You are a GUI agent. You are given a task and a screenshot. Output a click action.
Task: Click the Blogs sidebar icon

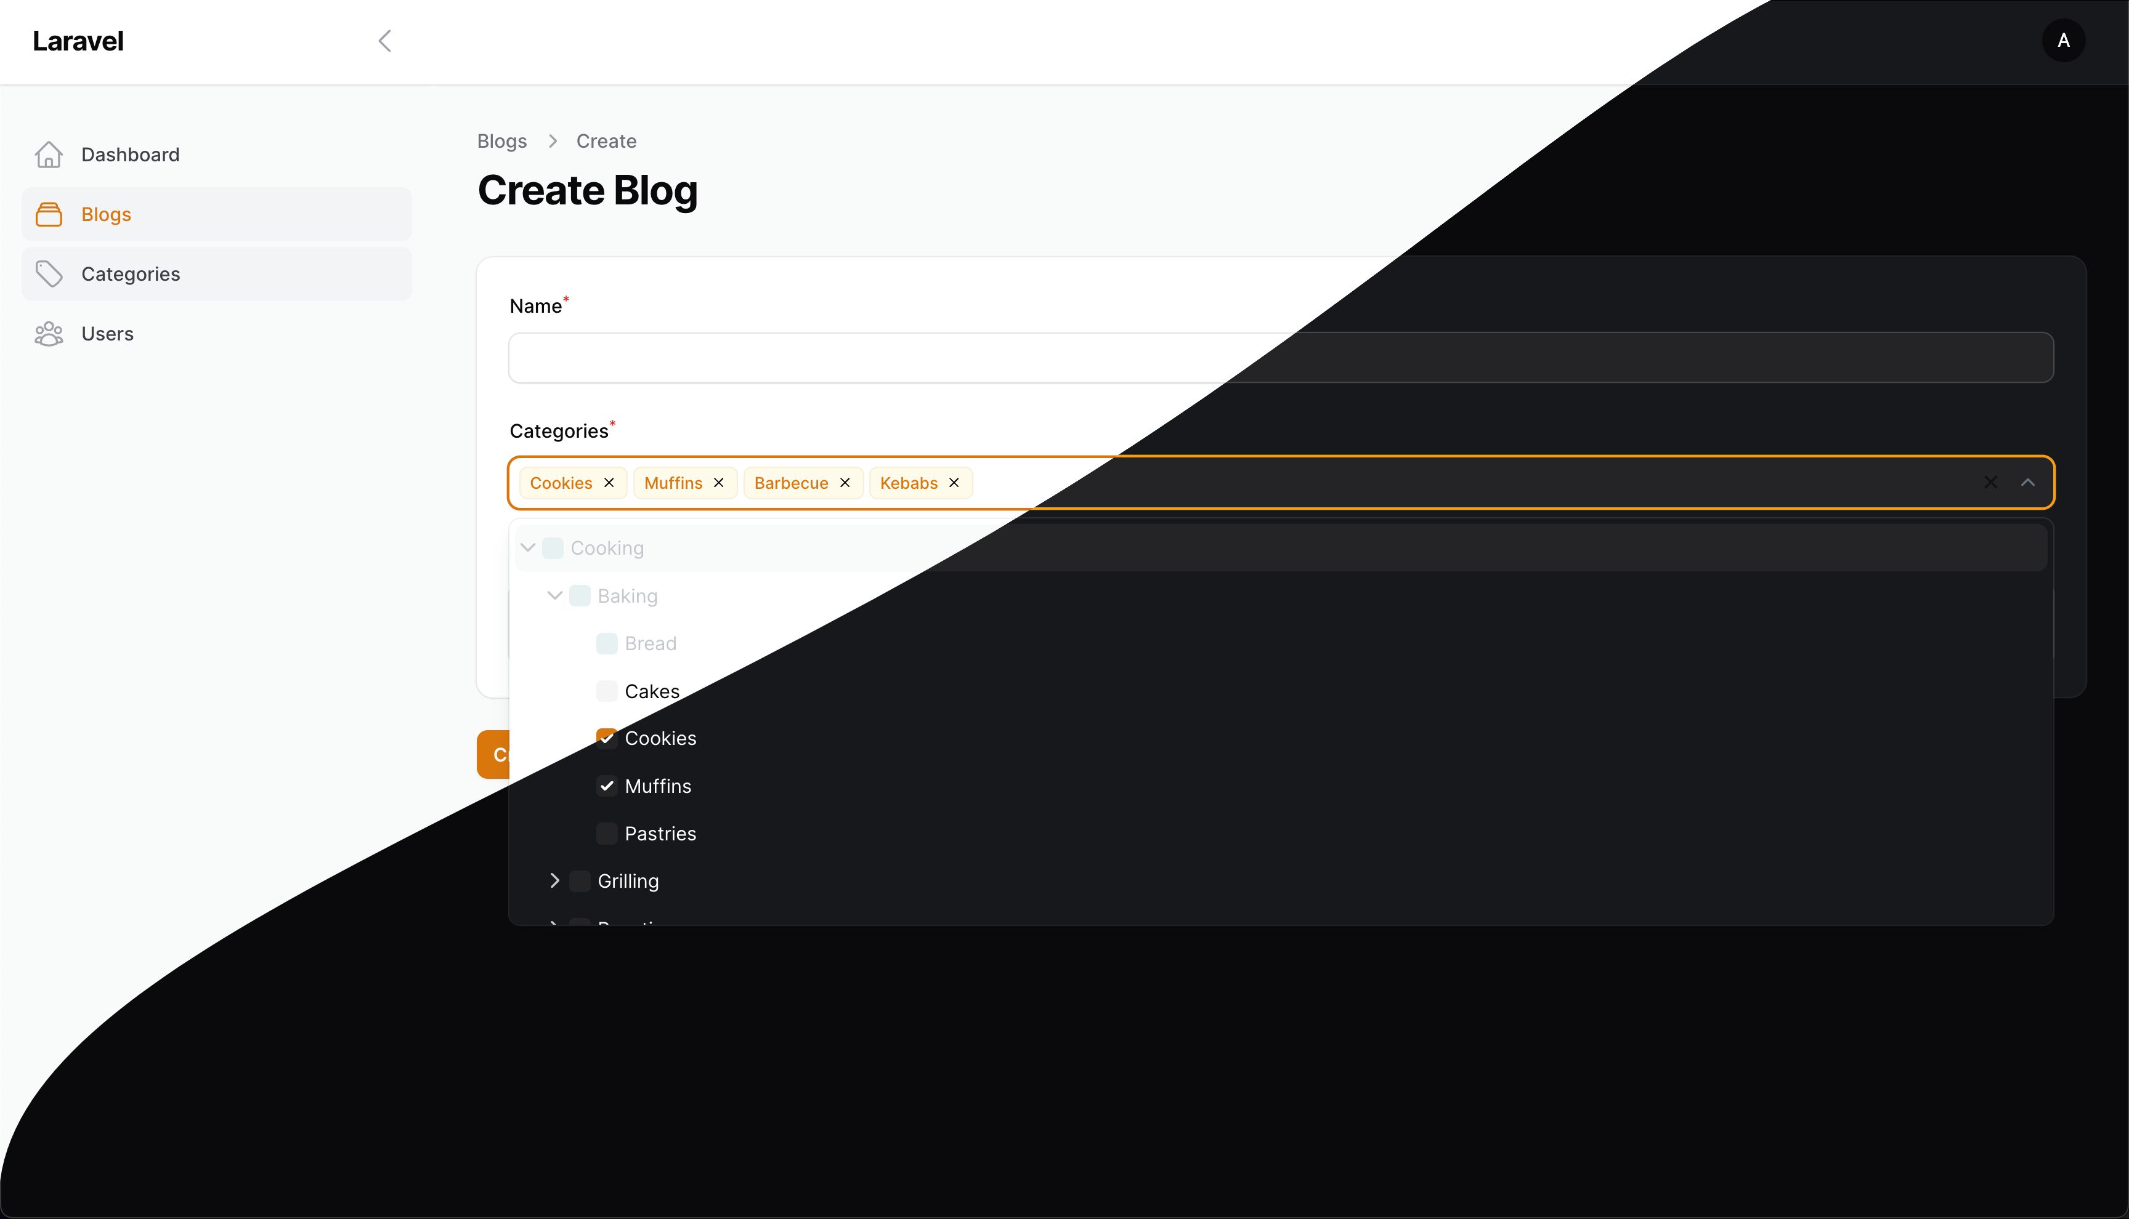tap(49, 214)
